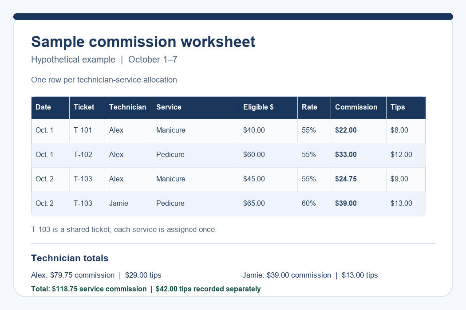
Task: Select the $40.00 eligible amount
Action: pos(254,130)
